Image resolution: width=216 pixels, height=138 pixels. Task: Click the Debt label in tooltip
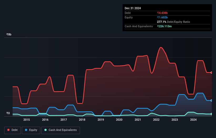pos(128,13)
